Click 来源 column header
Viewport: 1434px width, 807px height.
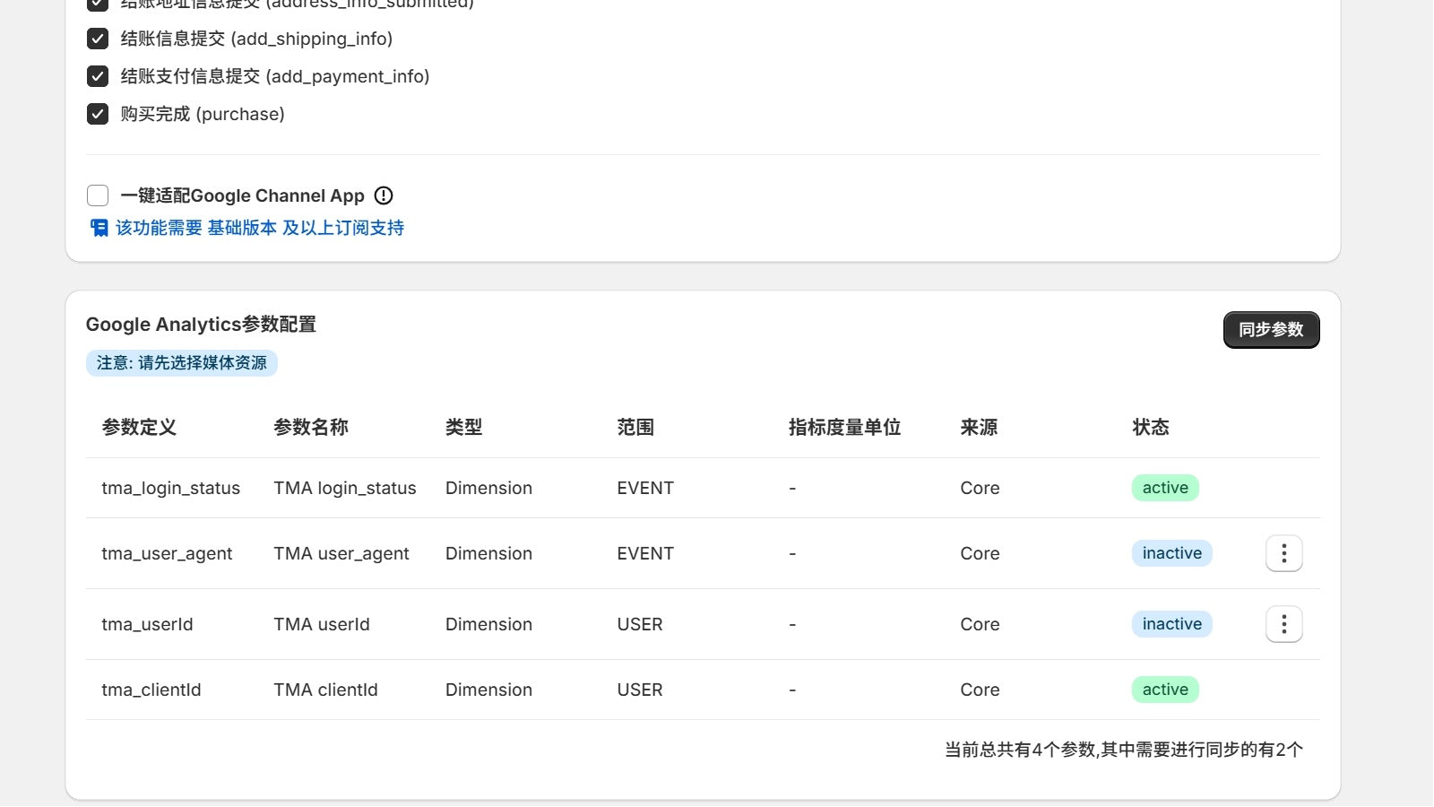pos(979,428)
